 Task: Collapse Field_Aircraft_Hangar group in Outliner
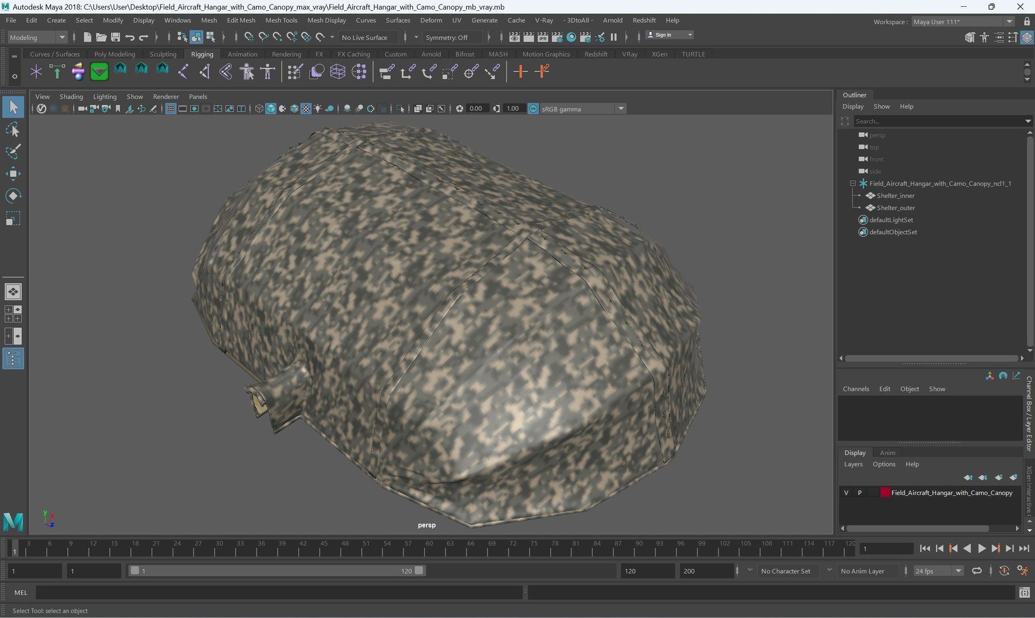(x=852, y=184)
